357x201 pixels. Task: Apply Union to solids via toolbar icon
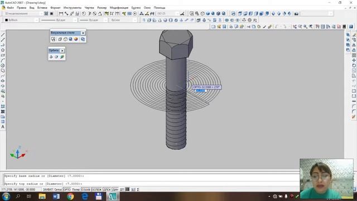coord(227,20)
